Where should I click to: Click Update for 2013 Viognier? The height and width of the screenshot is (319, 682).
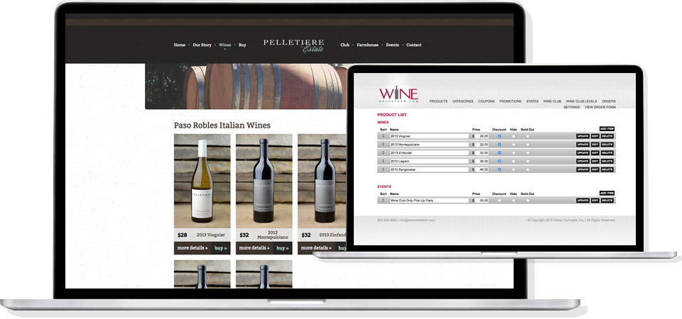(x=583, y=136)
